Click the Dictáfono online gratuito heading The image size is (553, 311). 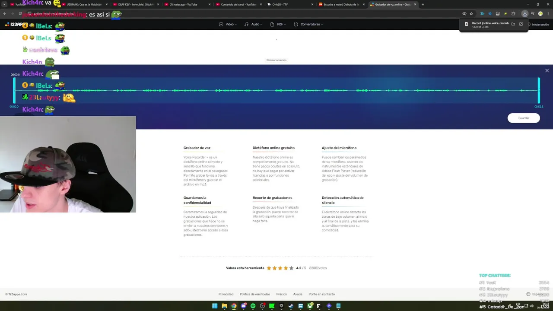coord(273,148)
